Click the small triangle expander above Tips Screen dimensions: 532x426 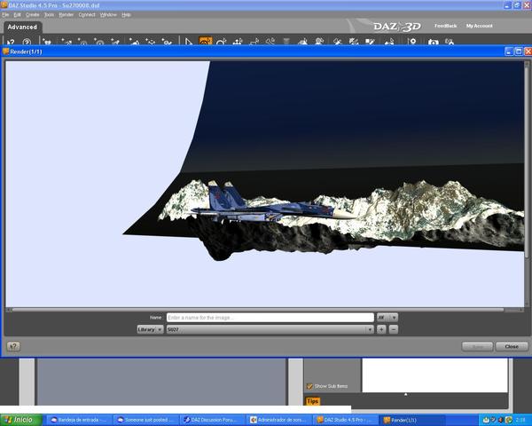(x=405, y=394)
